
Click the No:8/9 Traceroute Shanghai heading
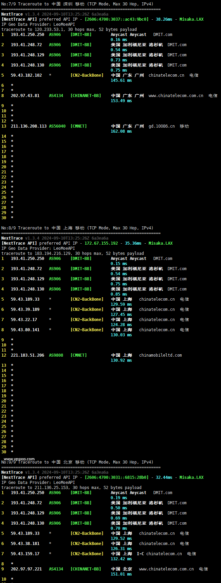(x=77, y=228)
